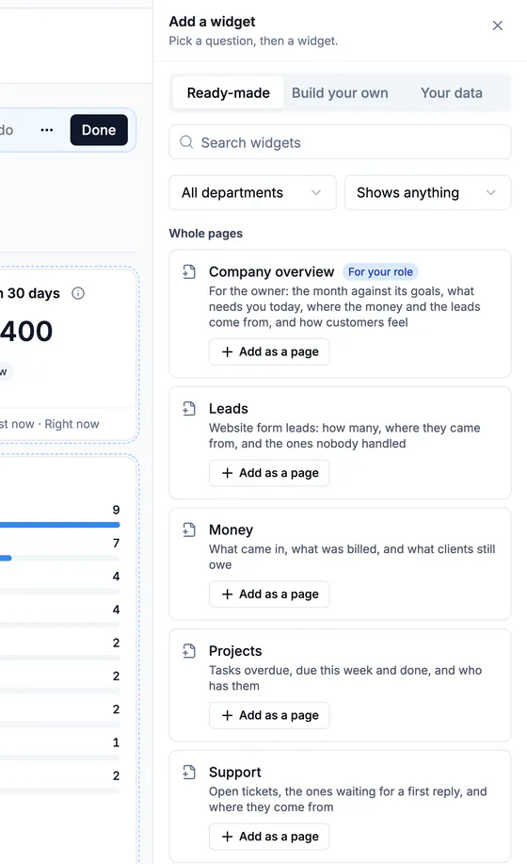Click the value 1 in the list
This screenshot has width=527, height=864.
tap(116, 742)
